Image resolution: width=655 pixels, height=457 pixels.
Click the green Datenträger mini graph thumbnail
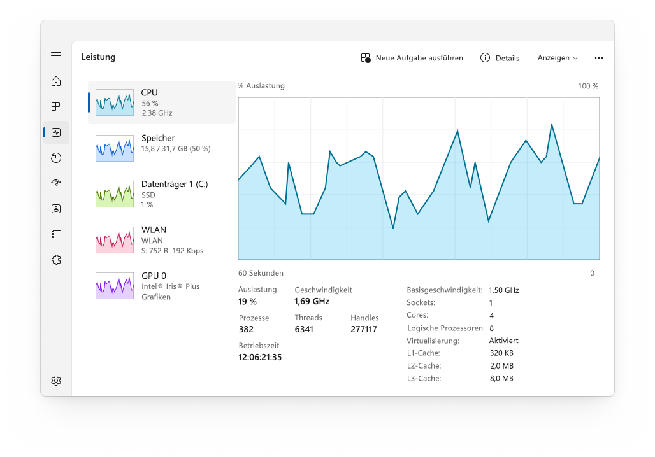coord(115,194)
